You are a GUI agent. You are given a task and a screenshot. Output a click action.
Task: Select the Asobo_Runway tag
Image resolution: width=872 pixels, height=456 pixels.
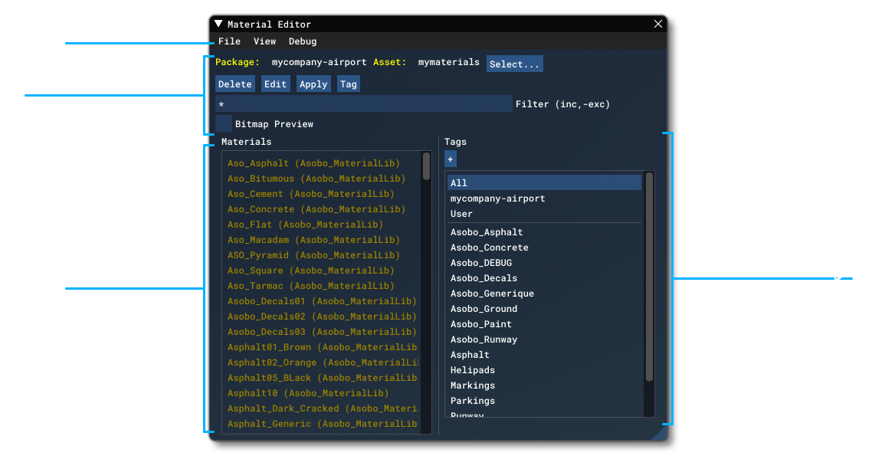pos(481,339)
